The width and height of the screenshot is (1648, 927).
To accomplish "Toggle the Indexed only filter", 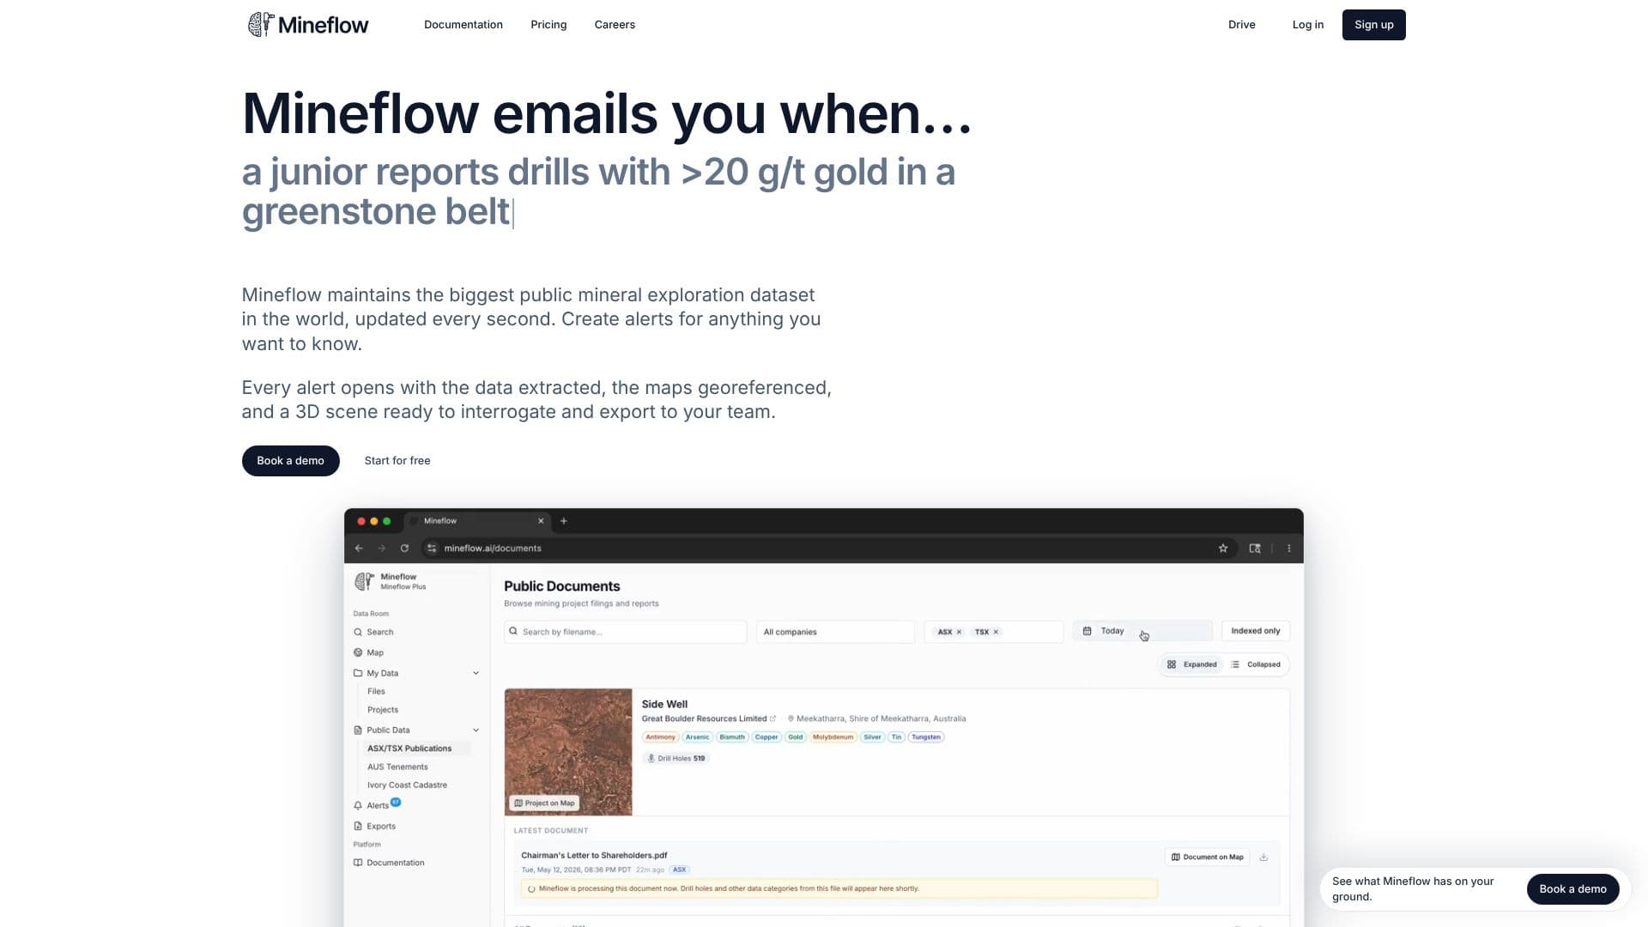I will pos(1255,631).
